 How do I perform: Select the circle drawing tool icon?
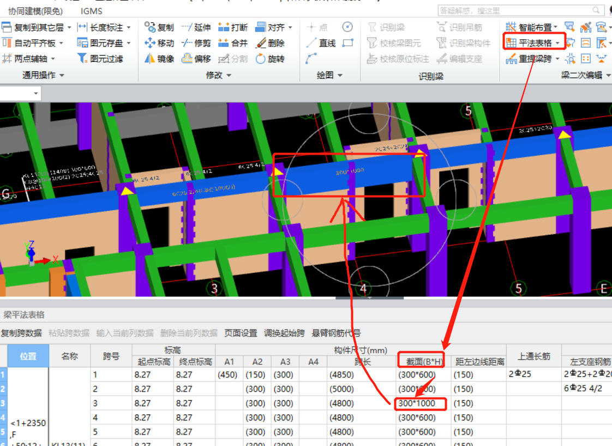click(347, 27)
